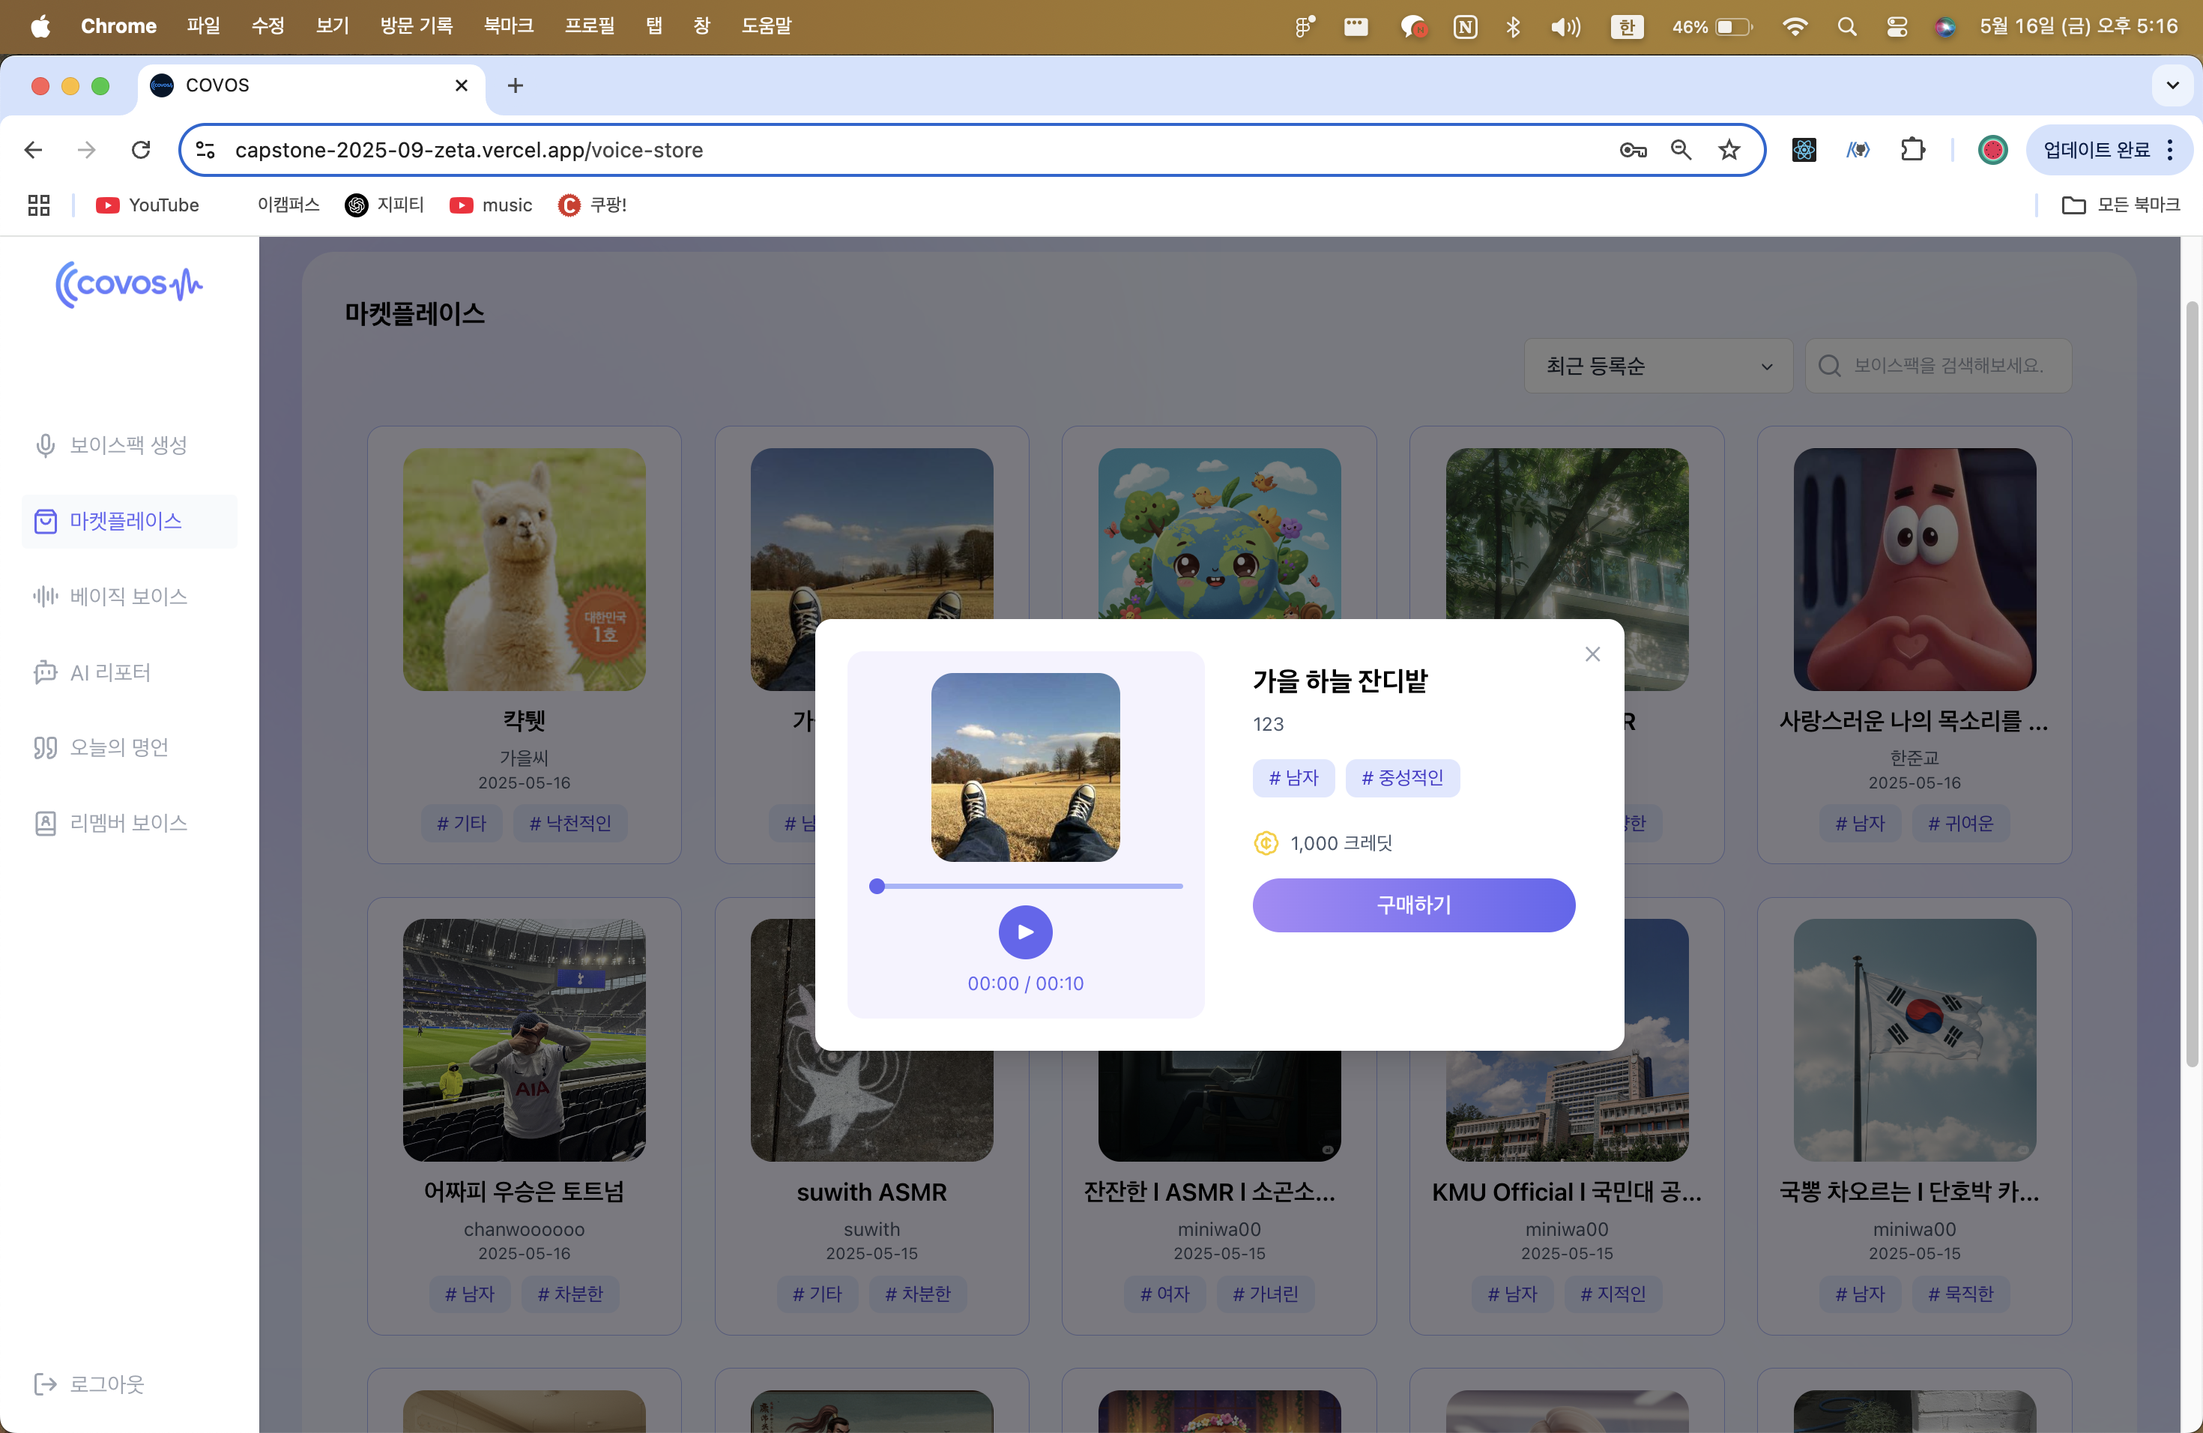
Task: Open 보이스팩 생성 in sidebar
Action: pyautogui.click(x=129, y=445)
